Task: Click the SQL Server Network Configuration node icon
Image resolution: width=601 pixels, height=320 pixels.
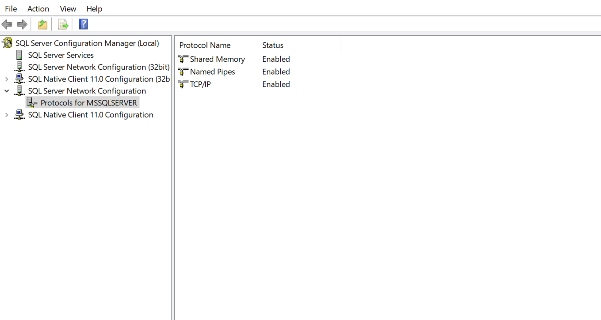Action: coord(19,91)
